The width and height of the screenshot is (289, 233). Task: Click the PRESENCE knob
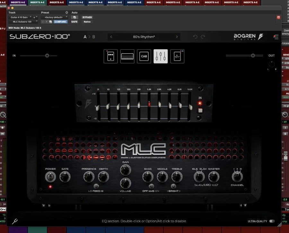coord(89,177)
